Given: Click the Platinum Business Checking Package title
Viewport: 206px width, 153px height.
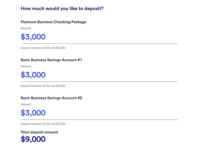Looking at the screenshot, I should 53,22.
